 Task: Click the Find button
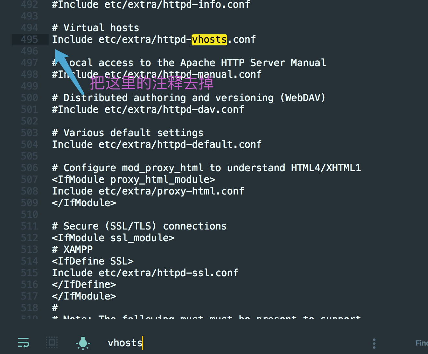point(422,343)
